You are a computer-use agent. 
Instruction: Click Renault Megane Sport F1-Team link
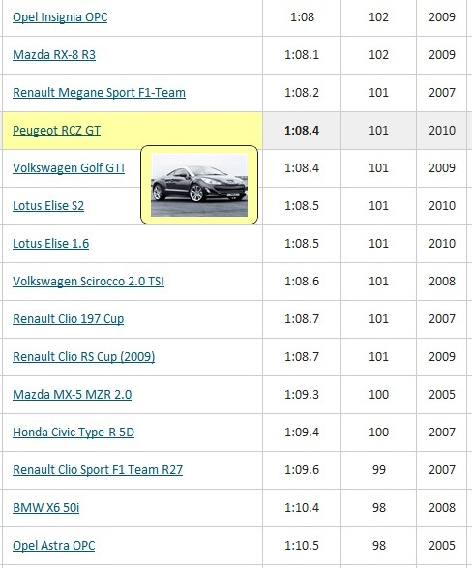[100, 92]
